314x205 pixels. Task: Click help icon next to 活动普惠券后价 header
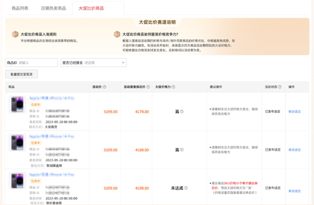pyautogui.click(x=148, y=87)
